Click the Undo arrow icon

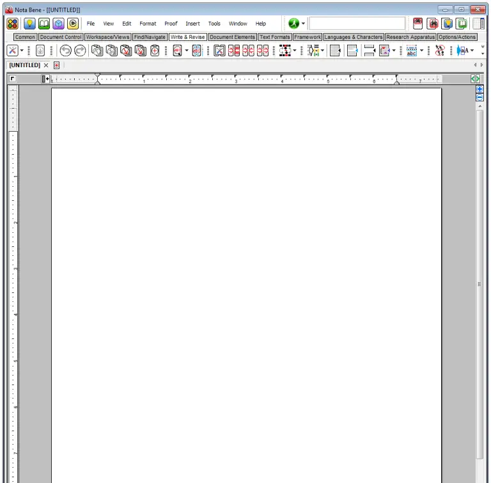point(65,50)
